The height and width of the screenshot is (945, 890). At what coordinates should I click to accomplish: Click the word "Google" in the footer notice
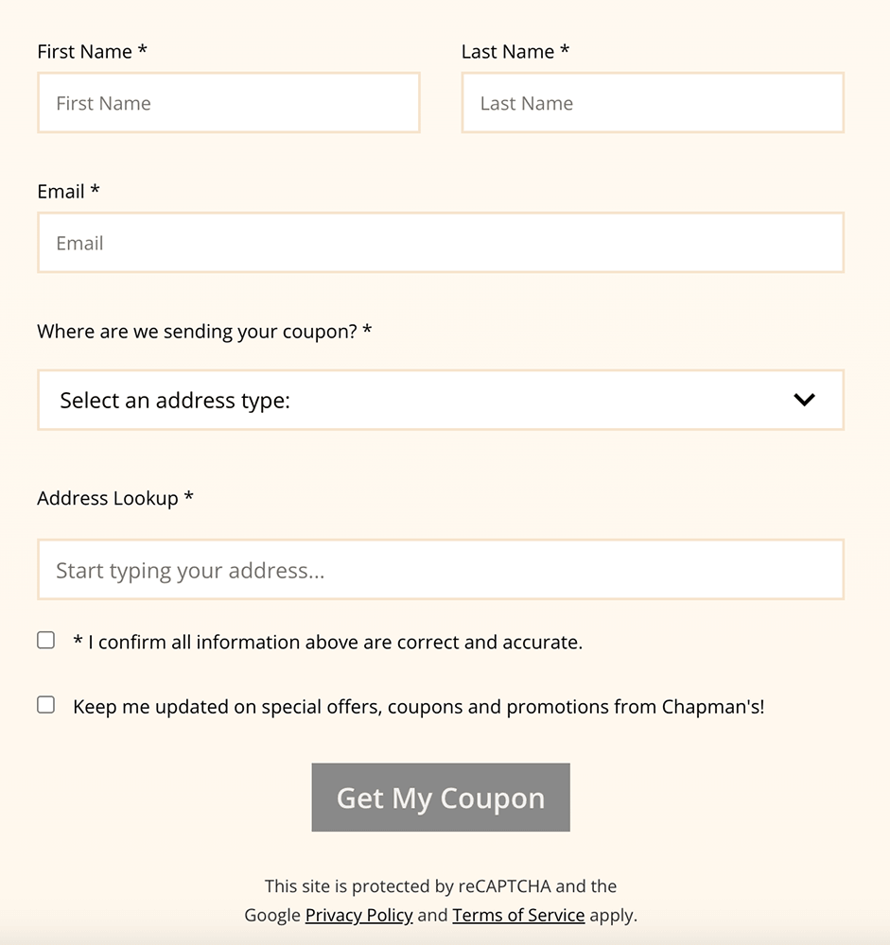(271, 915)
